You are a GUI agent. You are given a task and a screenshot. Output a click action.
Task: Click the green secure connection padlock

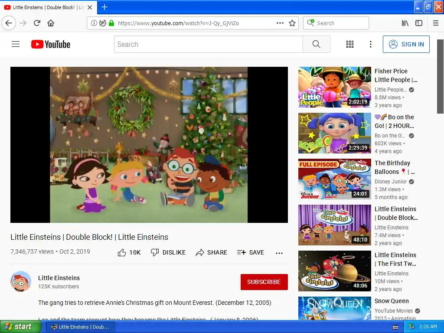coord(111,23)
